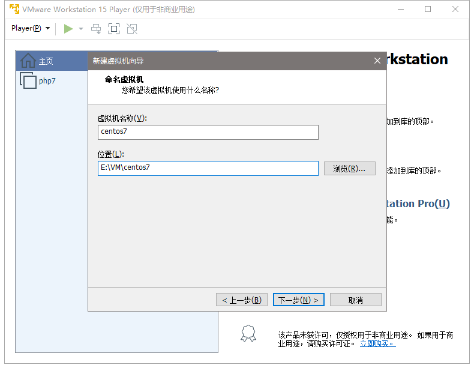The height and width of the screenshot is (368, 474).
Task: Click the green power on play icon
Action: [x=68, y=29]
